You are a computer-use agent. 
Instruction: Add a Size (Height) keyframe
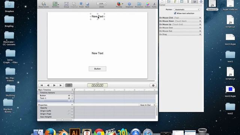(x=72, y=117)
